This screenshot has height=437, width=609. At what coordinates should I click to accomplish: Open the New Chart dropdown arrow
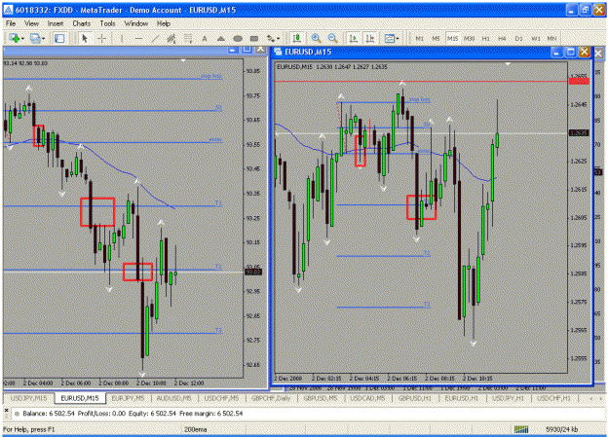pyautogui.click(x=23, y=38)
